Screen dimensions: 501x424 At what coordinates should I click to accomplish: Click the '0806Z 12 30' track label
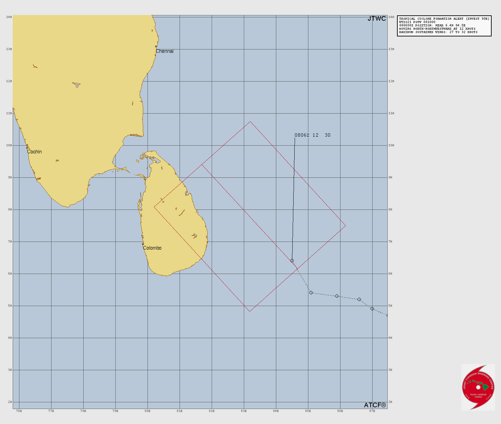click(312, 135)
